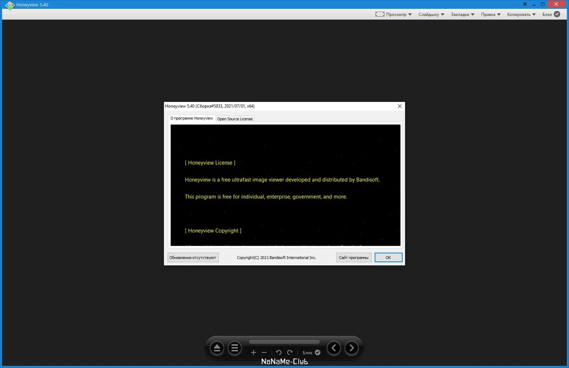The image size is (569, 368).
Task: Confirm the about dialog with OK
Action: 388,258
